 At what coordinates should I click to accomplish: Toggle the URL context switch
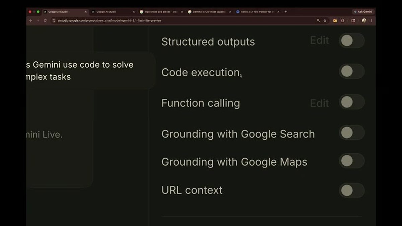click(351, 191)
